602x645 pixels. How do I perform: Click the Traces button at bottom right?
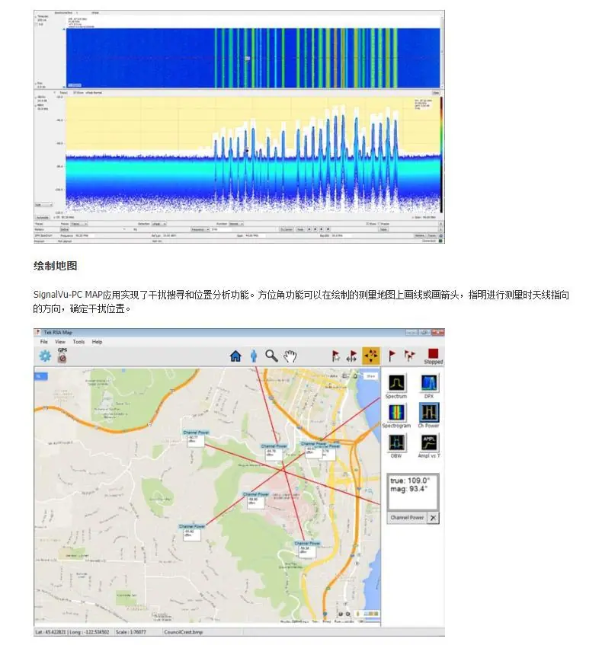tap(431, 236)
